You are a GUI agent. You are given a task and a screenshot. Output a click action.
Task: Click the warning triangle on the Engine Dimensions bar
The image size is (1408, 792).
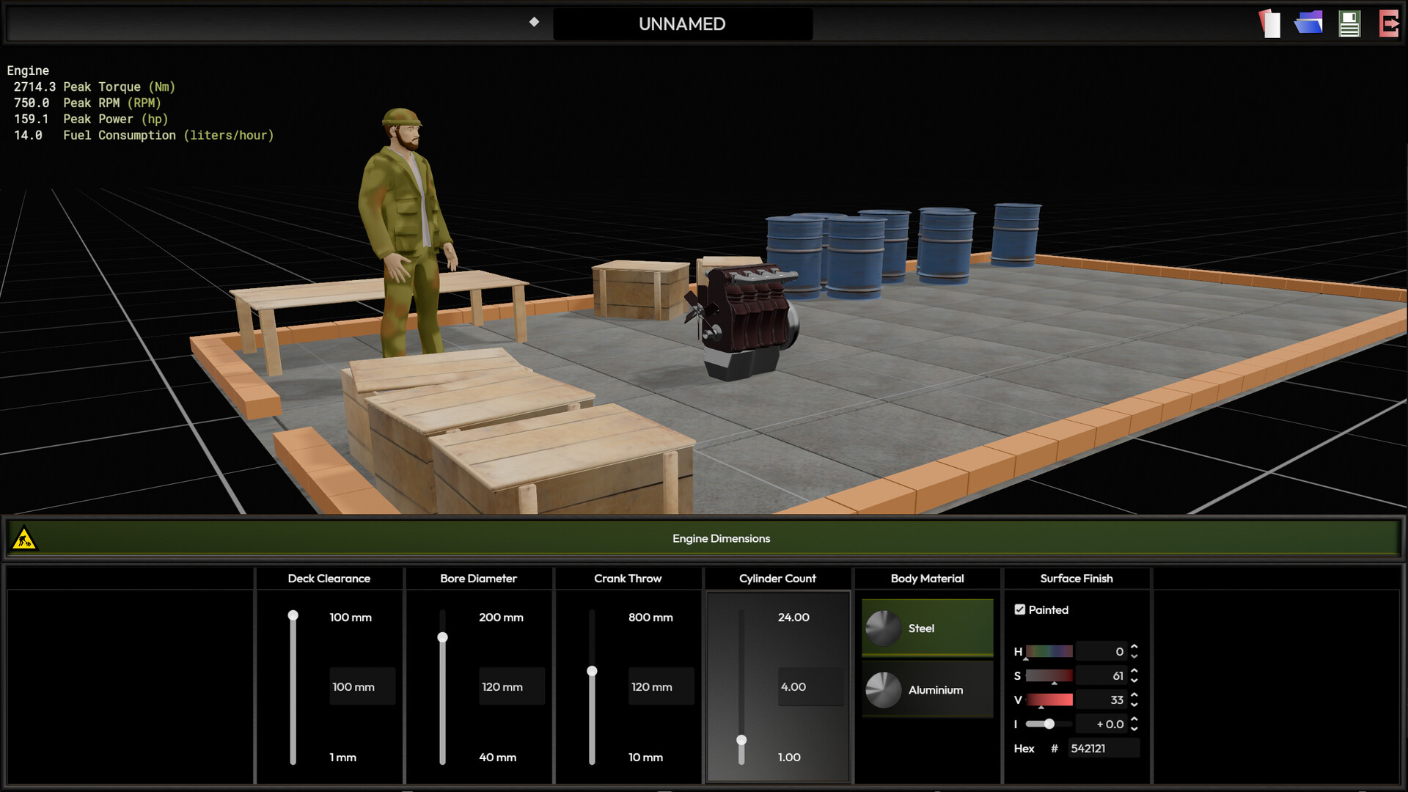tap(23, 538)
